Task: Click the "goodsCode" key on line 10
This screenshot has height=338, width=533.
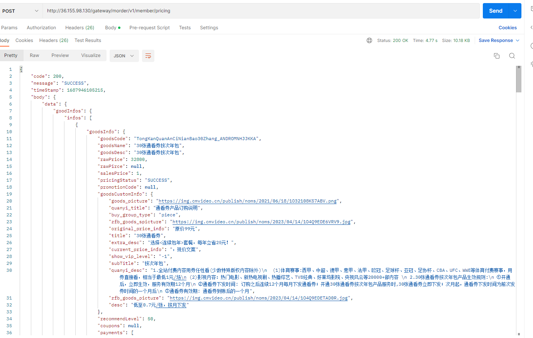Action: point(113,139)
